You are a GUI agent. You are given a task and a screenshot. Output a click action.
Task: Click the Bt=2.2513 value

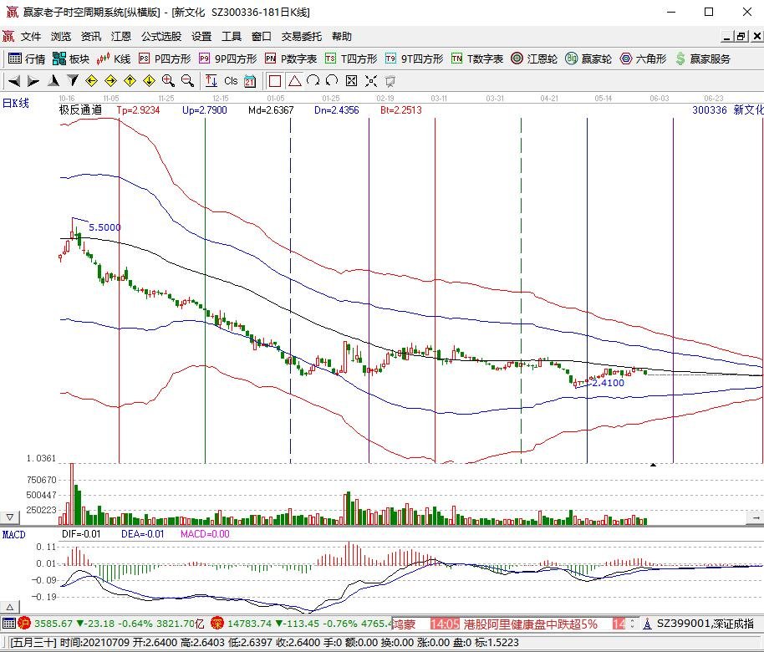point(401,110)
